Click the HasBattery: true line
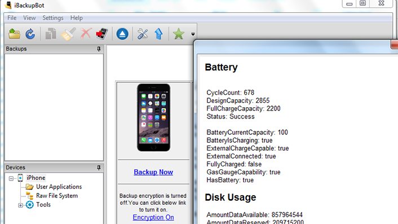The image size is (398, 224). click(230, 180)
